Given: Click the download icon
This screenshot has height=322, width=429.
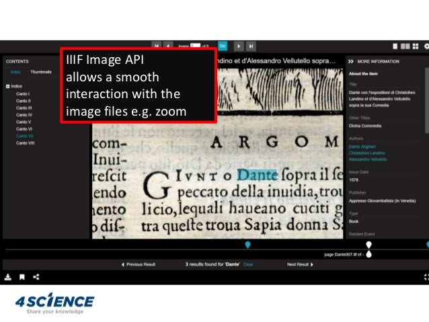Looking at the screenshot, I should pyautogui.click(x=8, y=277).
